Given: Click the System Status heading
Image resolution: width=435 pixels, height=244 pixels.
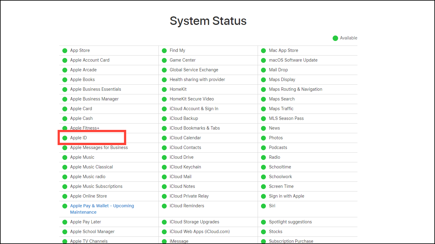Looking at the screenshot, I should 208,21.
